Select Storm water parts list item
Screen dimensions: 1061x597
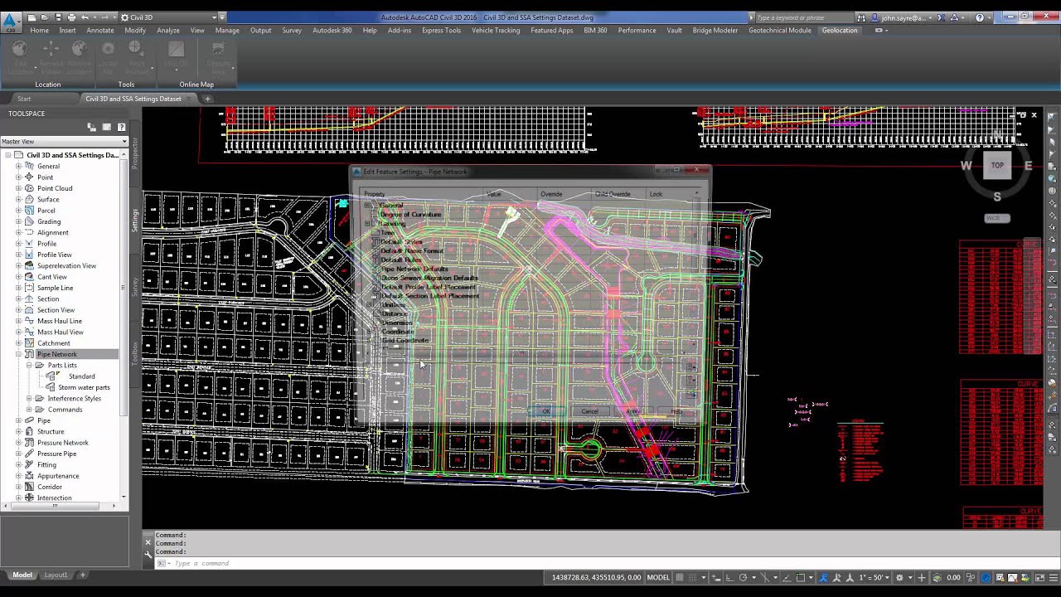pyautogui.click(x=84, y=387)
